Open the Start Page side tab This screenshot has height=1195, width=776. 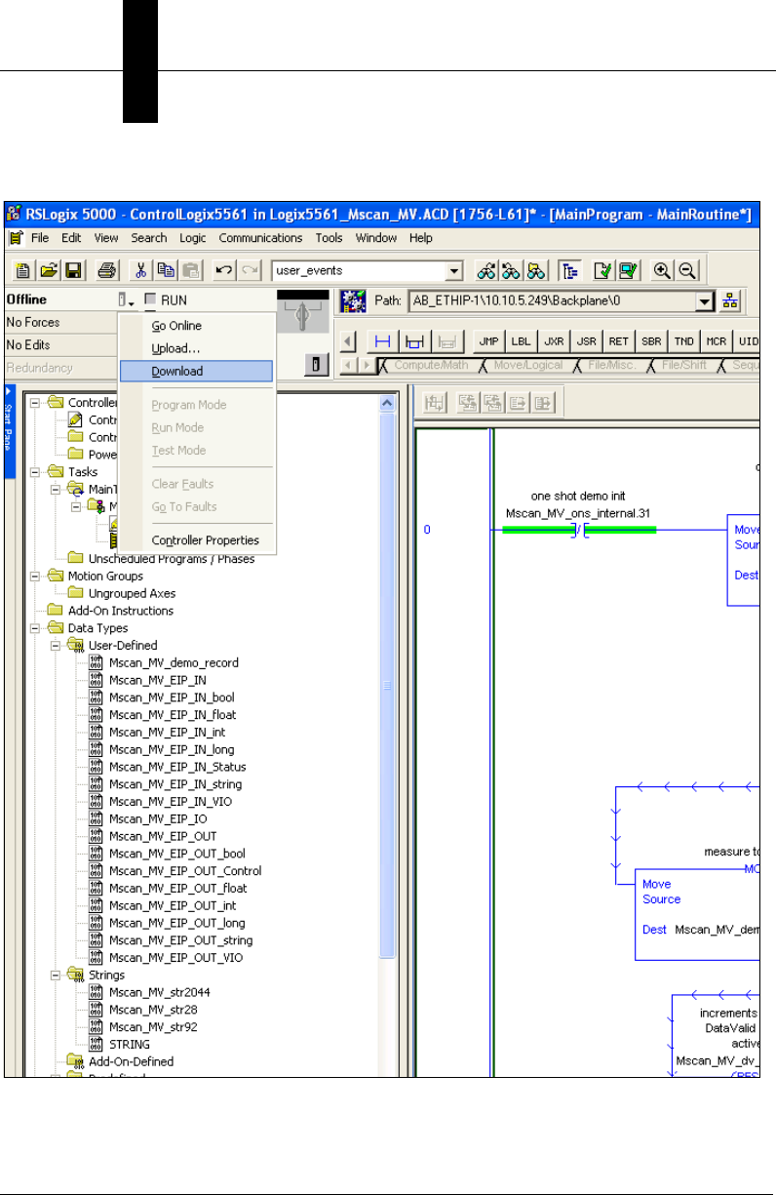tap(10, 430)
